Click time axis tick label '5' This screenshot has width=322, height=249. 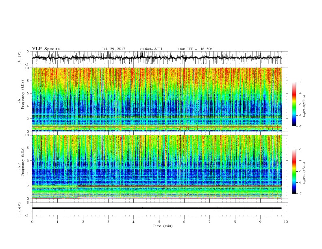(x=159, y=222)
